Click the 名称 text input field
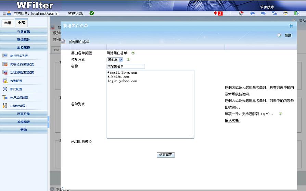 coord(126,67)
